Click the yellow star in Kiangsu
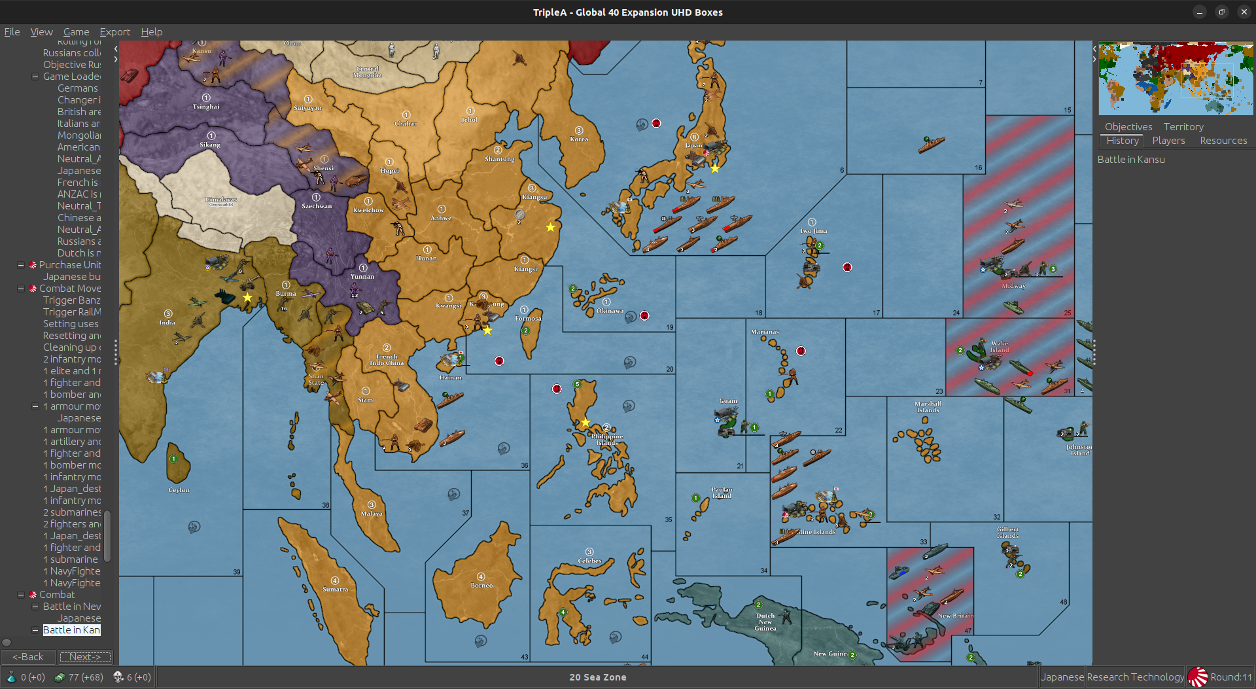This screenshot has height=689, width=1256. 550,227
